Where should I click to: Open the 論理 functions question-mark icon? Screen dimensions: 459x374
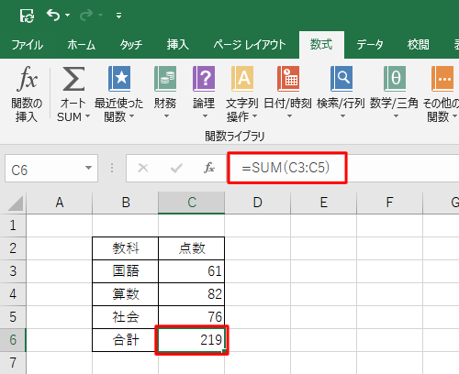coord(204,79)
